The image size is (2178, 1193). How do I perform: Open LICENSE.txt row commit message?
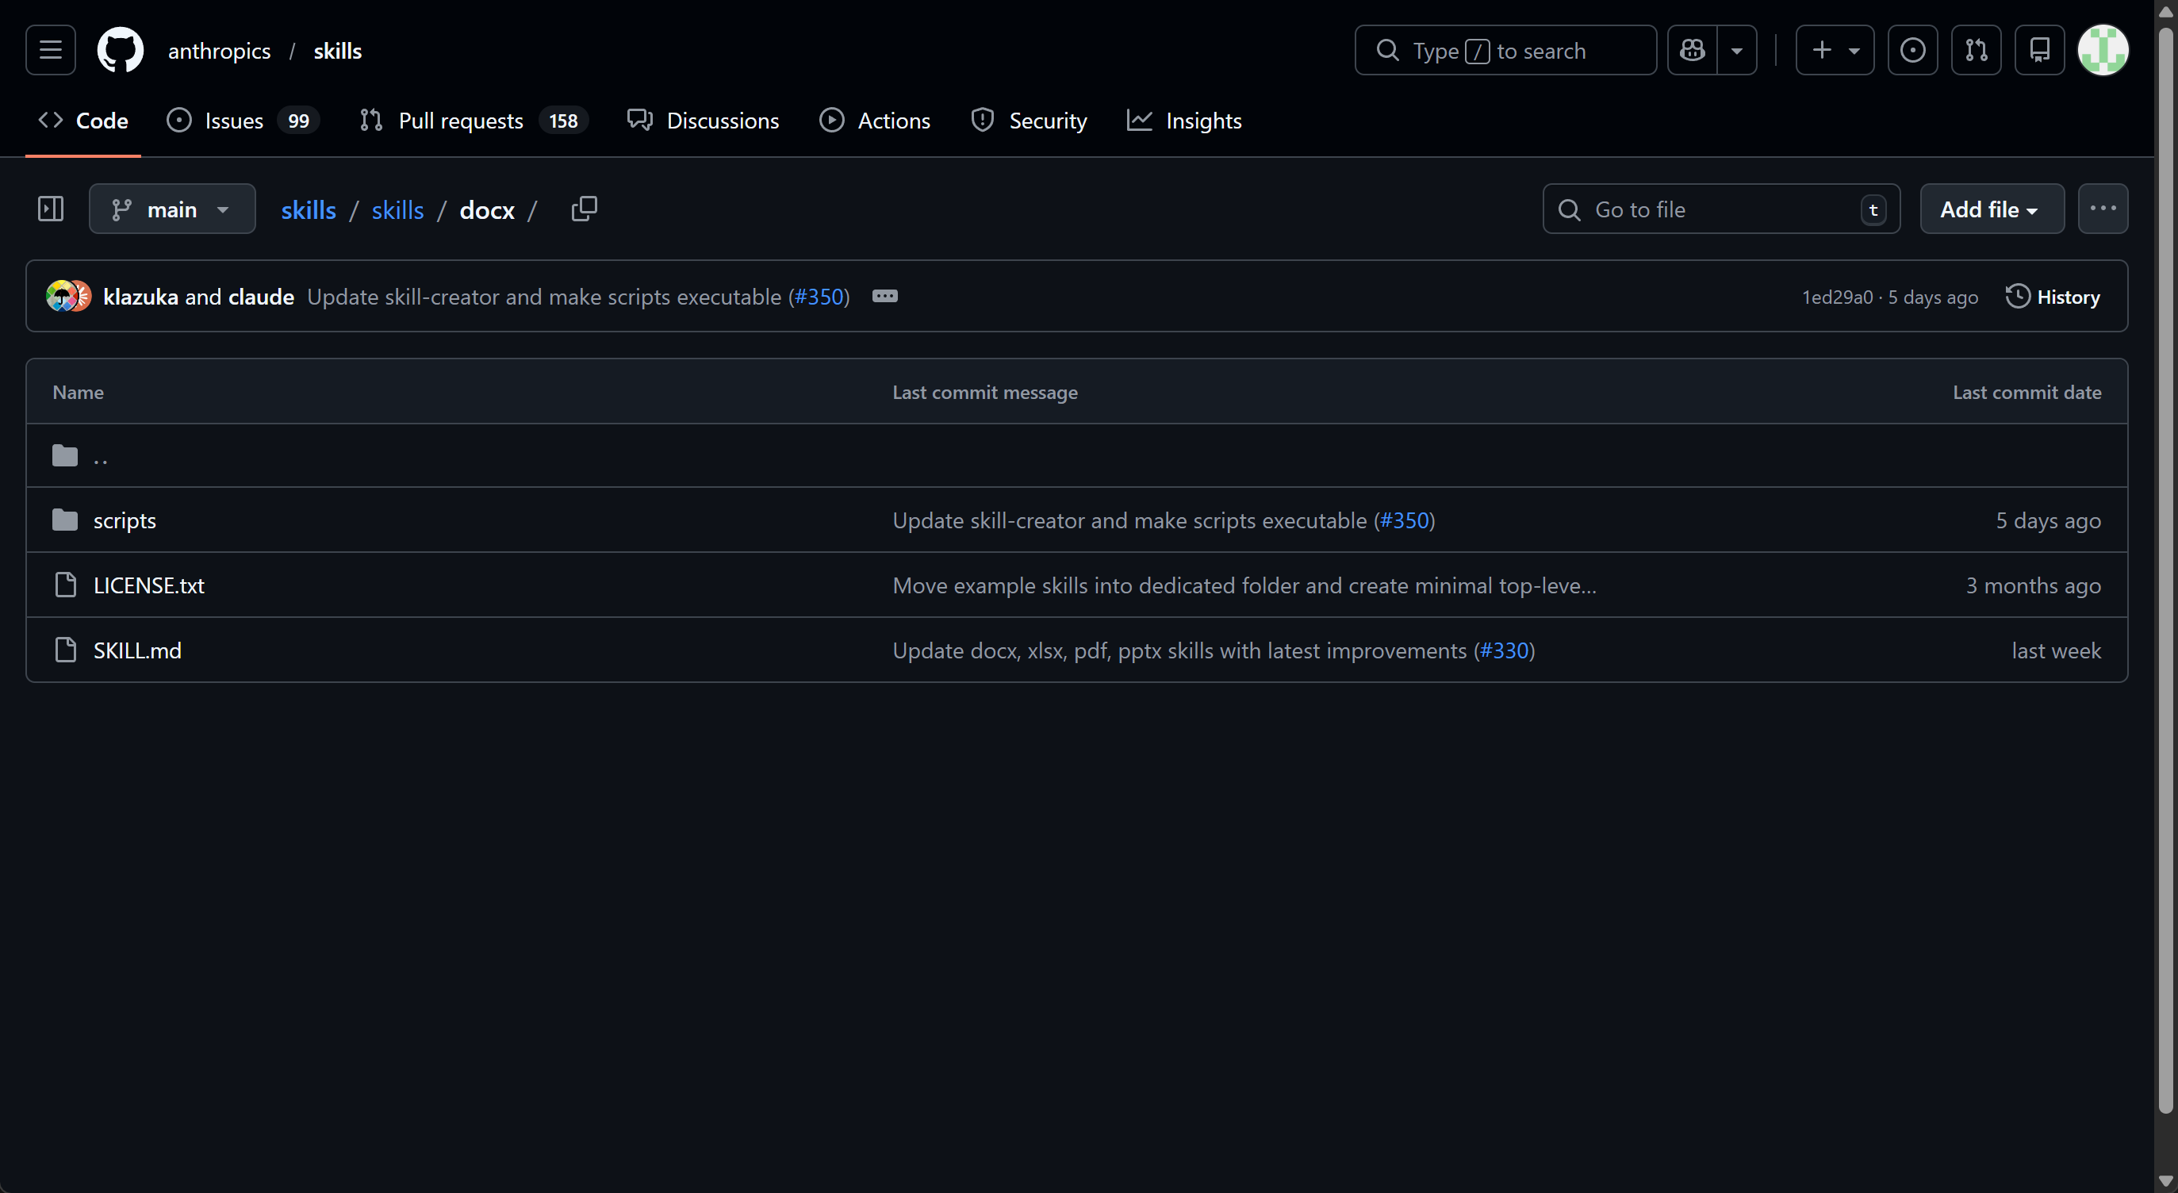pyautogui.click(x=1244, y=585)
